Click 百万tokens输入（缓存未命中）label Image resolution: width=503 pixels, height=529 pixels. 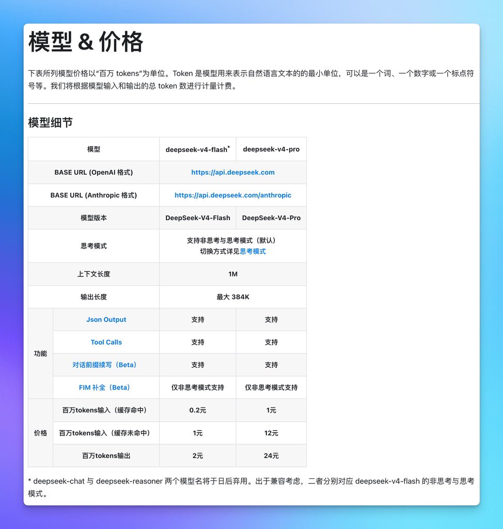106,433
